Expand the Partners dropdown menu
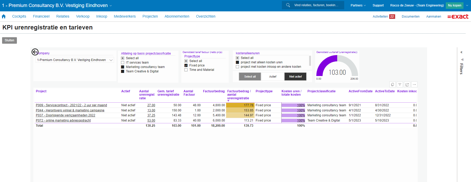The width and height of the screenshot is (471, 182). click(358, 5)
